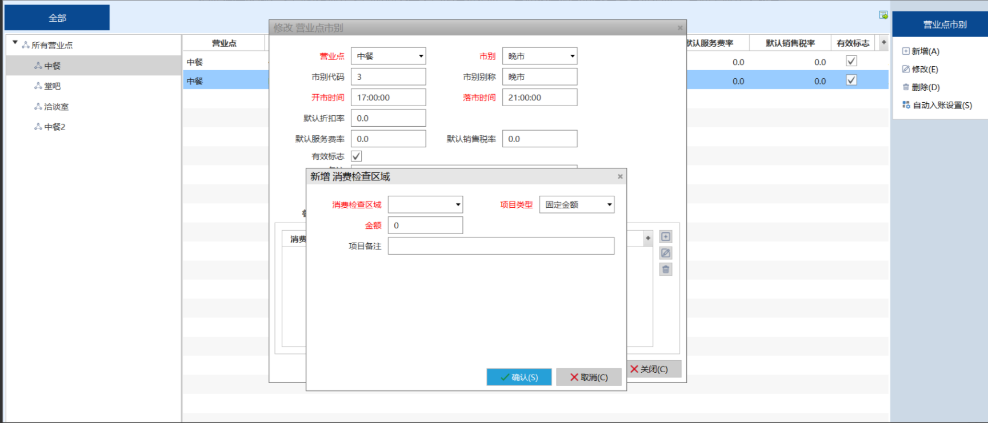Open the 项目类型 dropdown showing 固定金额
Screen dimensions: 988x423
[x=577, y=205]
